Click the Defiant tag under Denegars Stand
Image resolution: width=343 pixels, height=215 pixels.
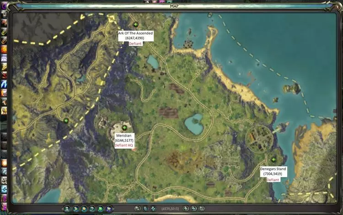(273, 180)
